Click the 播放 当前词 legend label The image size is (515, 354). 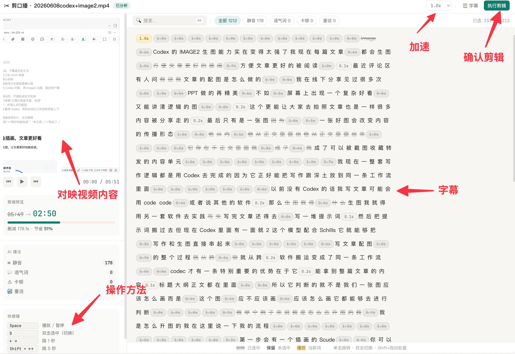pos(309,348)
